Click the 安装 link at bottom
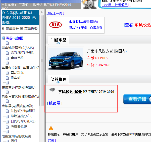This screenshot has width=151, height=142. click(52, 140)
